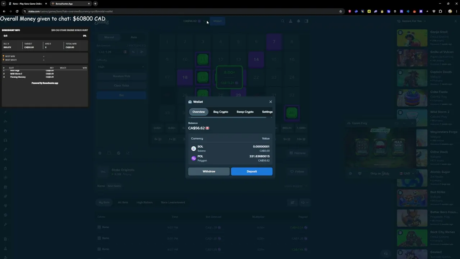
Task: Click the blue Deposit button
Action: (252, 171)
